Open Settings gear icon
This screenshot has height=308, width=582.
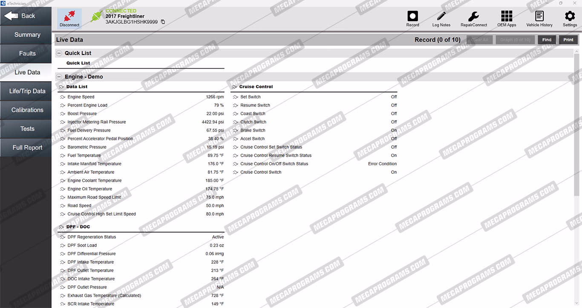[x=570, y=16]
